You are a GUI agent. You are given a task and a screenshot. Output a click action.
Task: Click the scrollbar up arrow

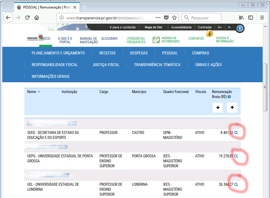[x=265, y=26]
